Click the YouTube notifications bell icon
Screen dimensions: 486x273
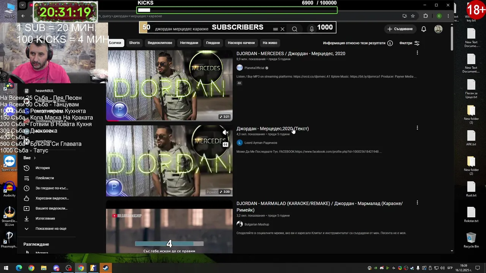click(424, 29)
